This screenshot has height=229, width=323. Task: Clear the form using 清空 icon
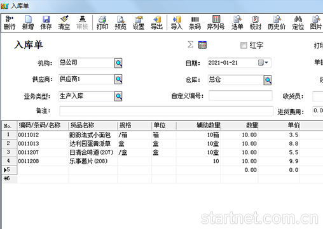click(64, 23)
